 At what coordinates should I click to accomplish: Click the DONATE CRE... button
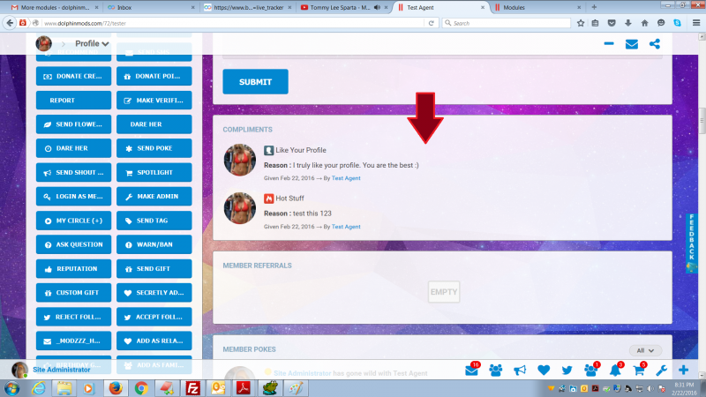[x=73, y=76]
